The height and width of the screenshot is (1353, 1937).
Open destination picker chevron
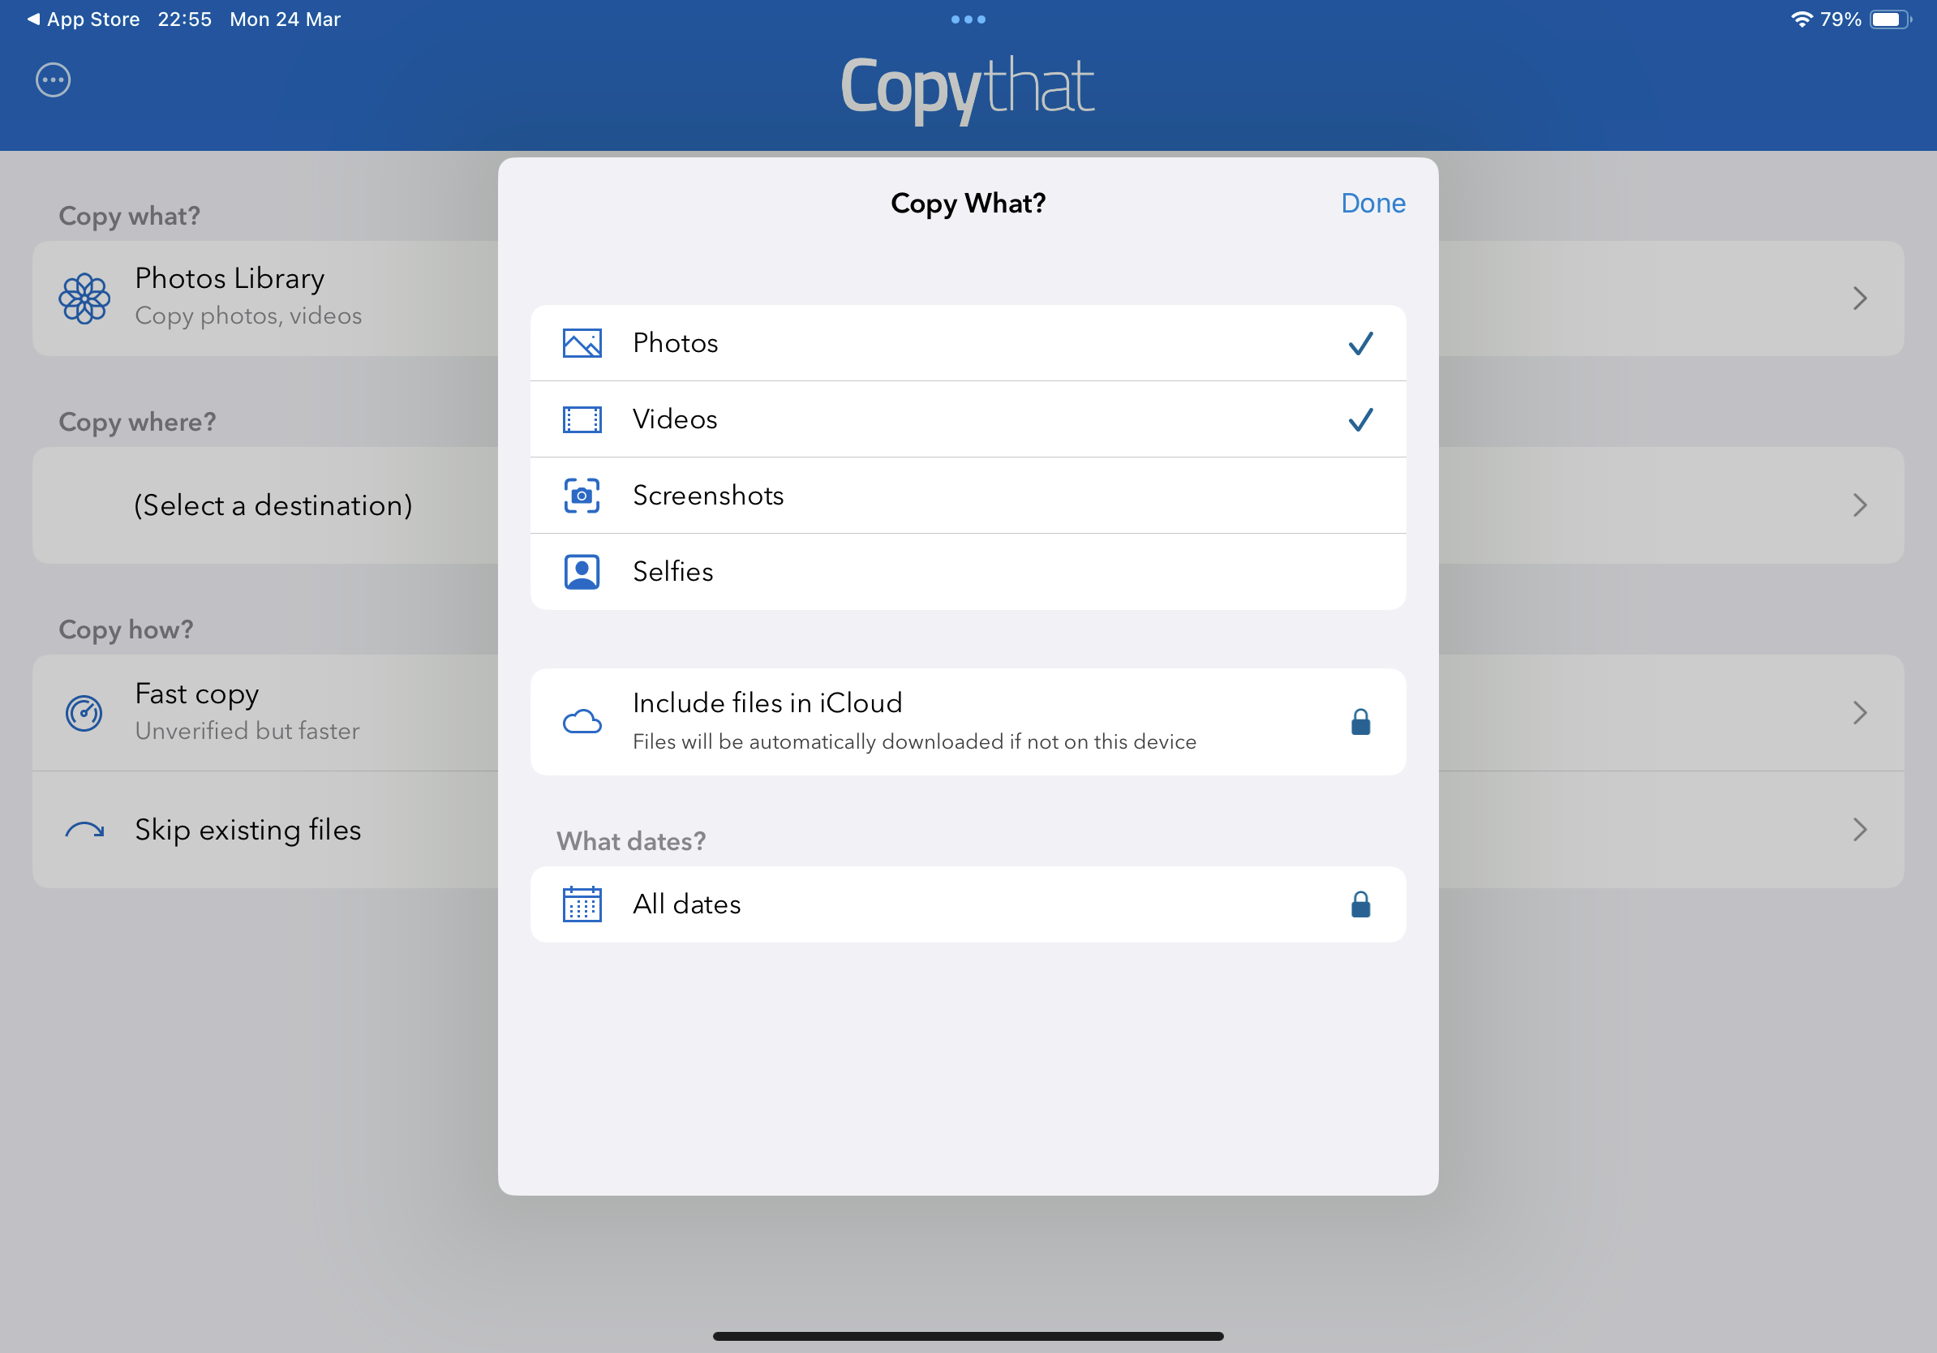(x=1859, y=505)
